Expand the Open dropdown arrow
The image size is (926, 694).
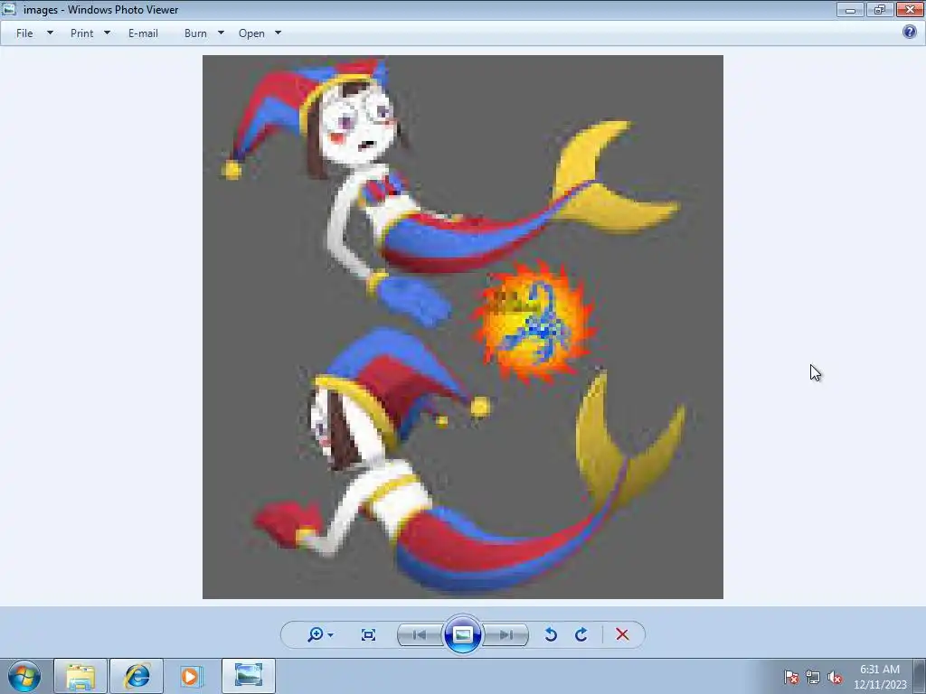point(279,33)
